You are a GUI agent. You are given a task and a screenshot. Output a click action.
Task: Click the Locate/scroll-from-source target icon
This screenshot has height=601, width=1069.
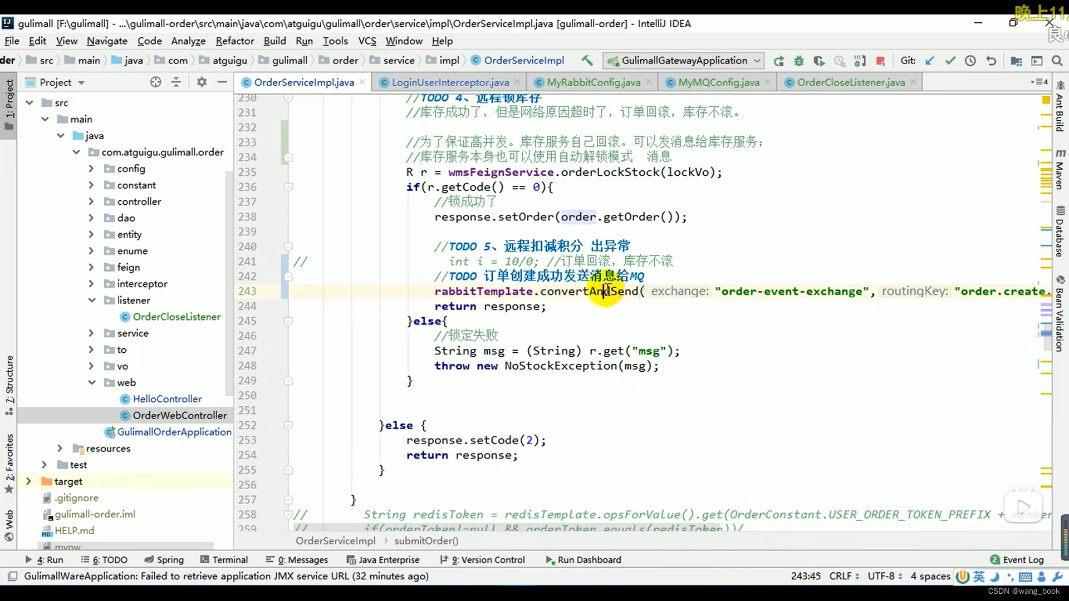click(x=155, y=82)
